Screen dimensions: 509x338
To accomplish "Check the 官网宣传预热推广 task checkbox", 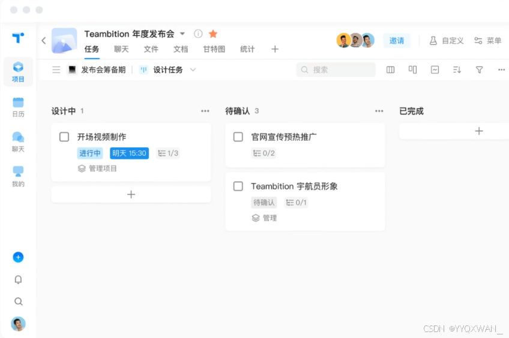I will click(238, 137).
